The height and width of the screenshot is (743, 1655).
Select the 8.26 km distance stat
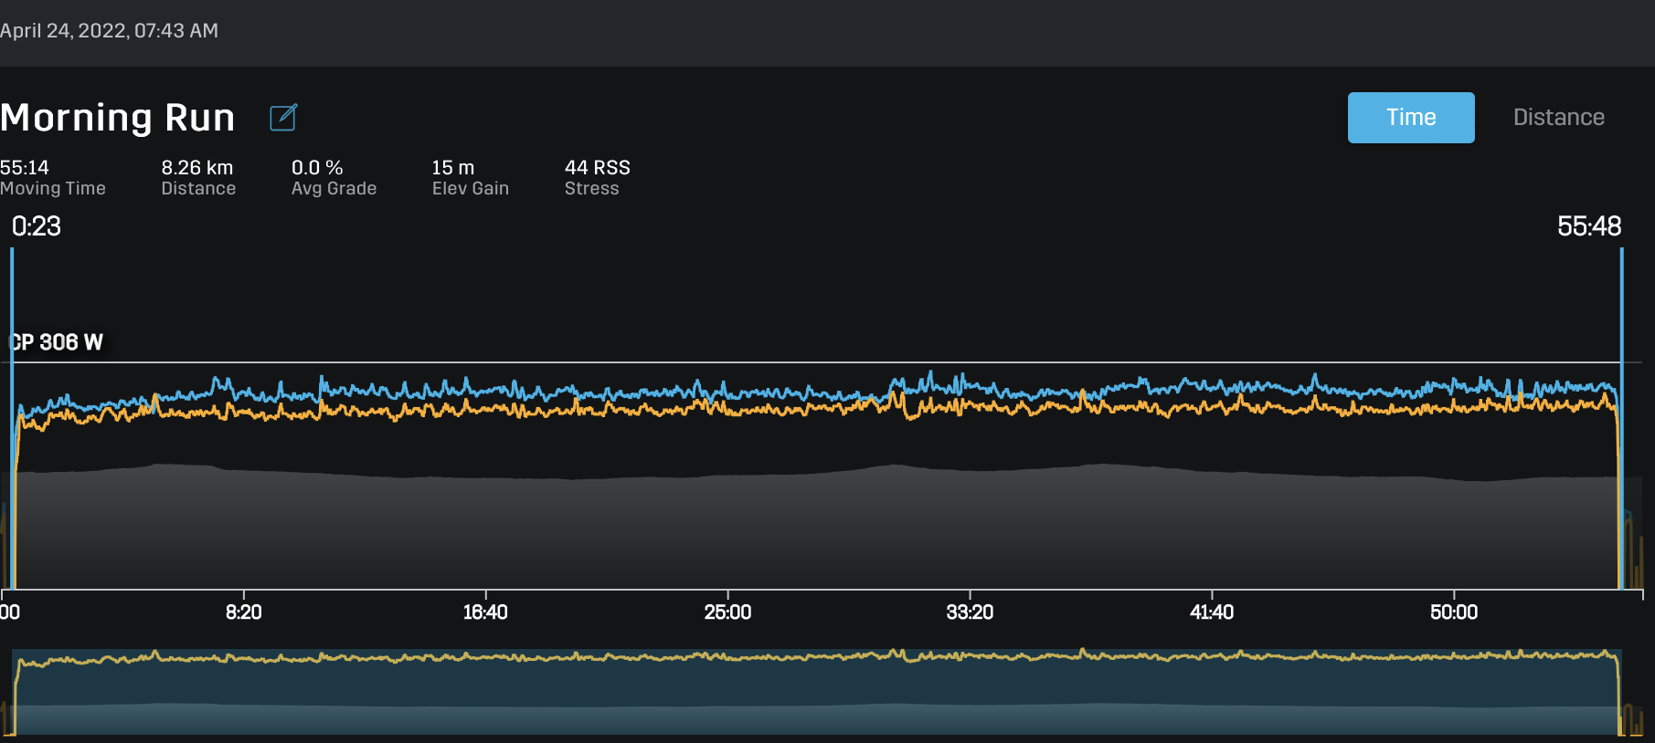point(198,177)
